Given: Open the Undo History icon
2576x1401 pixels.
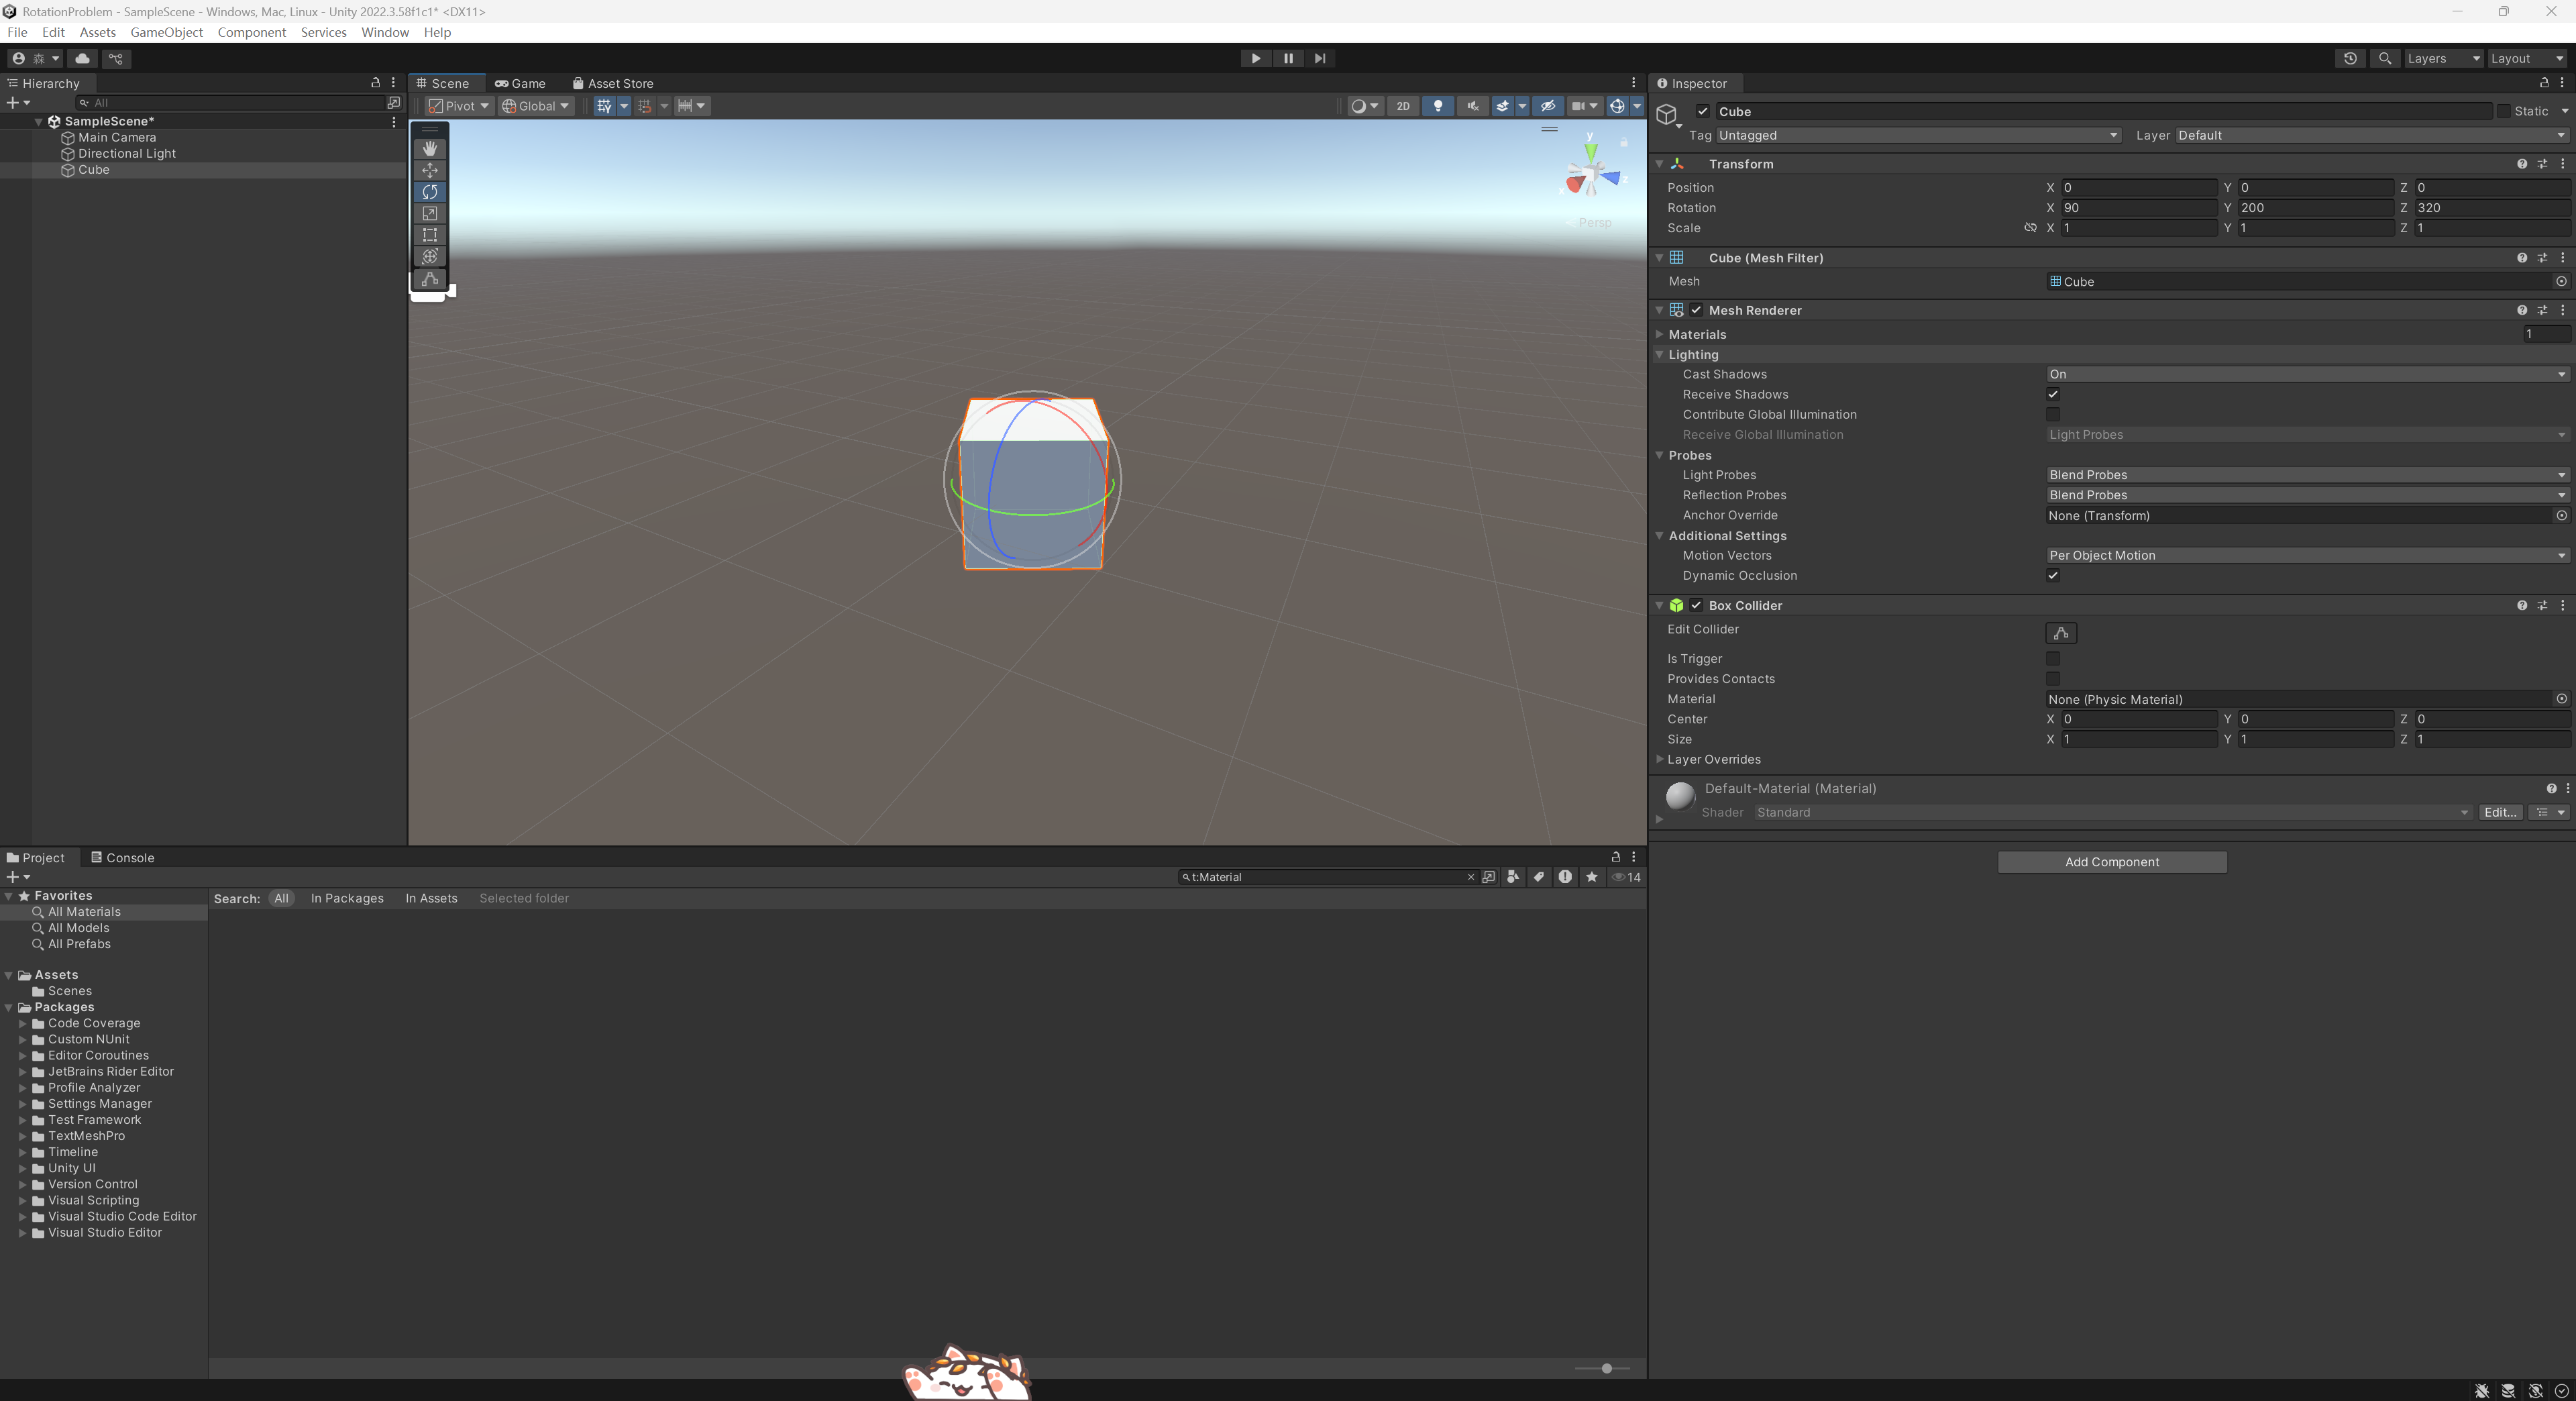Looking at the screenshot, I should pyautogui.click(x=2350, y=58).
